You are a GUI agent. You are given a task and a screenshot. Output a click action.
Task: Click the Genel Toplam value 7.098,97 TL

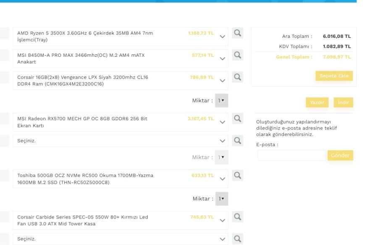(337, 57)
